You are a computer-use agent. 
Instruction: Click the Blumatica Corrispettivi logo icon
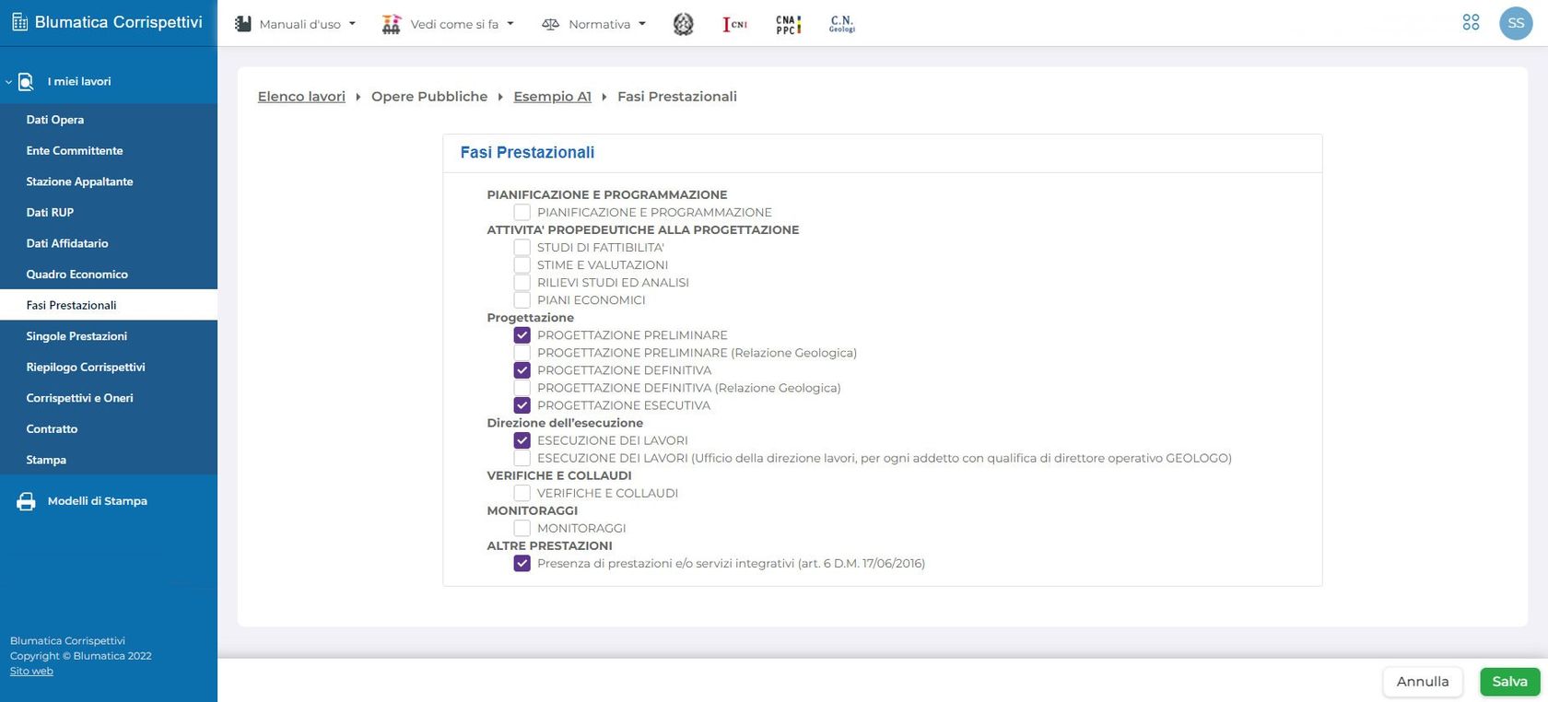19,22
